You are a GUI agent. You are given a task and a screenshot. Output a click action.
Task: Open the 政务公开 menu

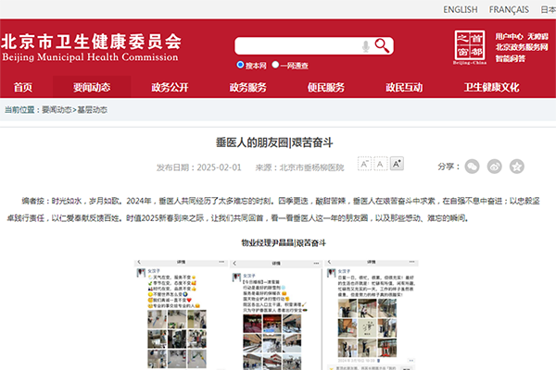pos(170,88)
